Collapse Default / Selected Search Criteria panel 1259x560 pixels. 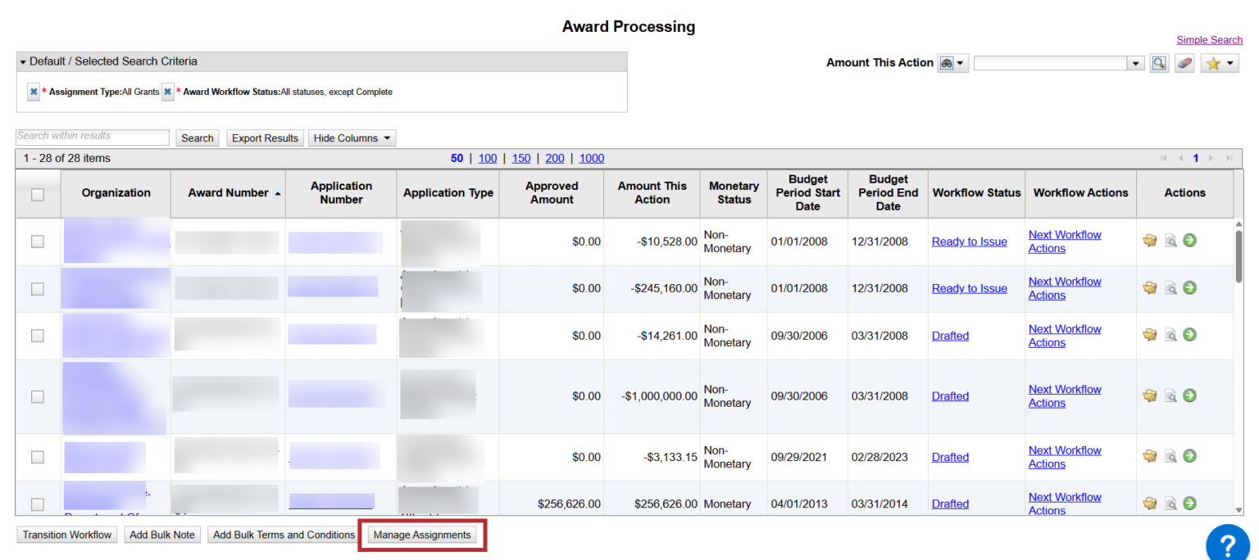pyautogui.click(x=24, y=61)
